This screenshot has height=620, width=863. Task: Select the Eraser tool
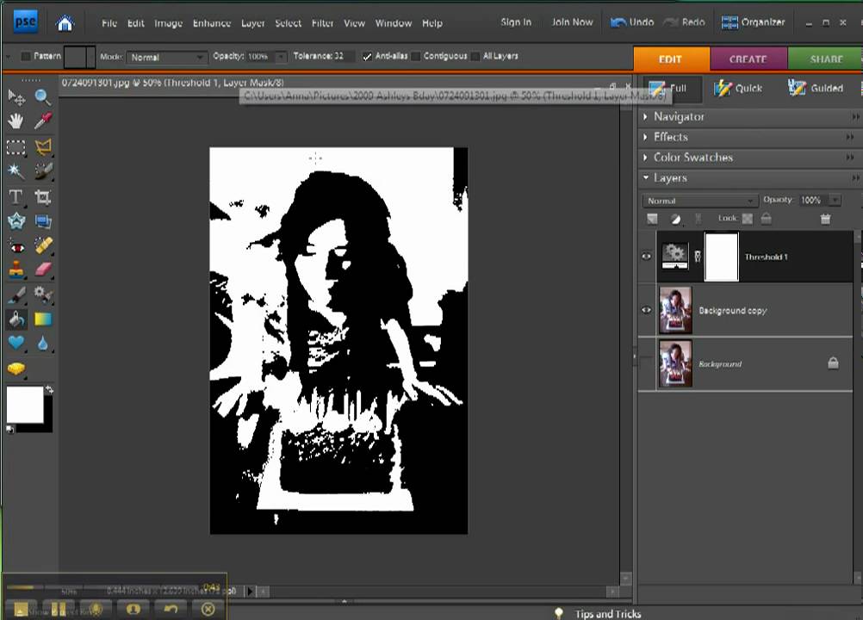pos(42,270)
